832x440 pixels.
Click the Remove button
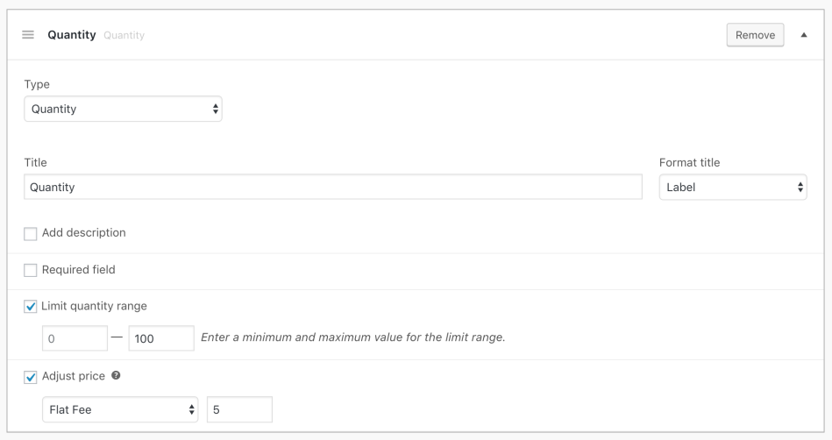coord(755,35)
